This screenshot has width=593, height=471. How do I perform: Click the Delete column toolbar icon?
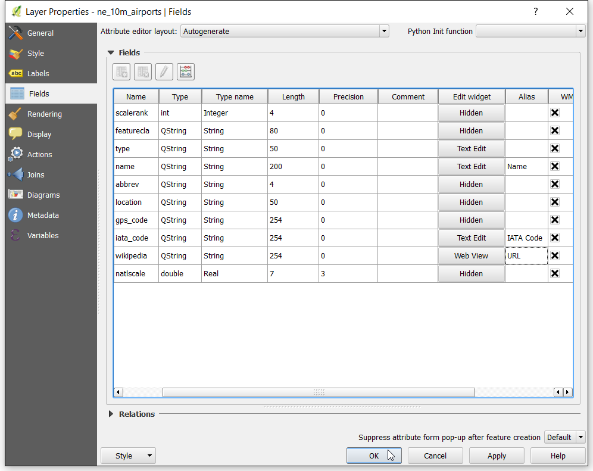click(x=142, y=72)
